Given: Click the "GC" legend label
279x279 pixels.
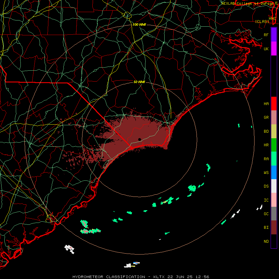Looking at the screenshot, I should click(266, 214).
